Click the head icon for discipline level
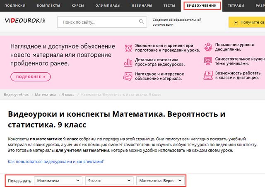The height and width of the screenshot is (187, 265). click(208, 46)
